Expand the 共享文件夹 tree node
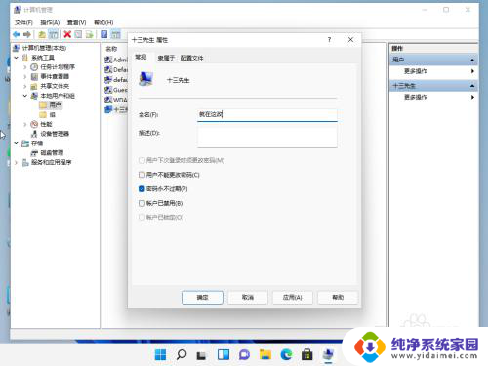 (25, 86)
